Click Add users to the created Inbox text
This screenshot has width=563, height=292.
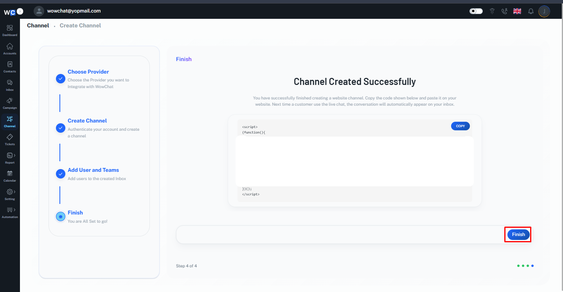[x=97, y=178]
